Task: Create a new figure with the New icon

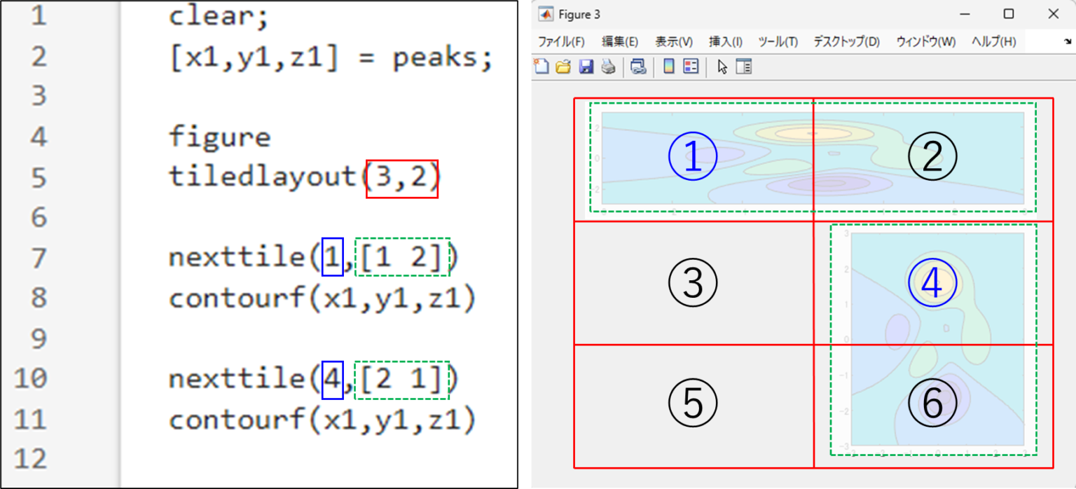Action: click(541, 67)
